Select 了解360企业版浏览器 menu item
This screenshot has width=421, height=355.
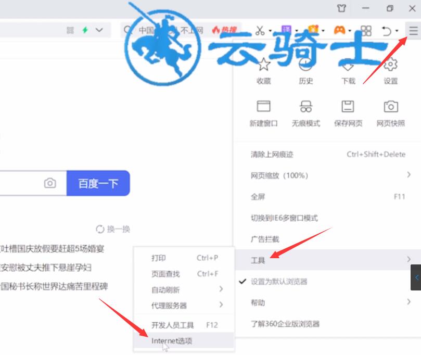[327, 324]
